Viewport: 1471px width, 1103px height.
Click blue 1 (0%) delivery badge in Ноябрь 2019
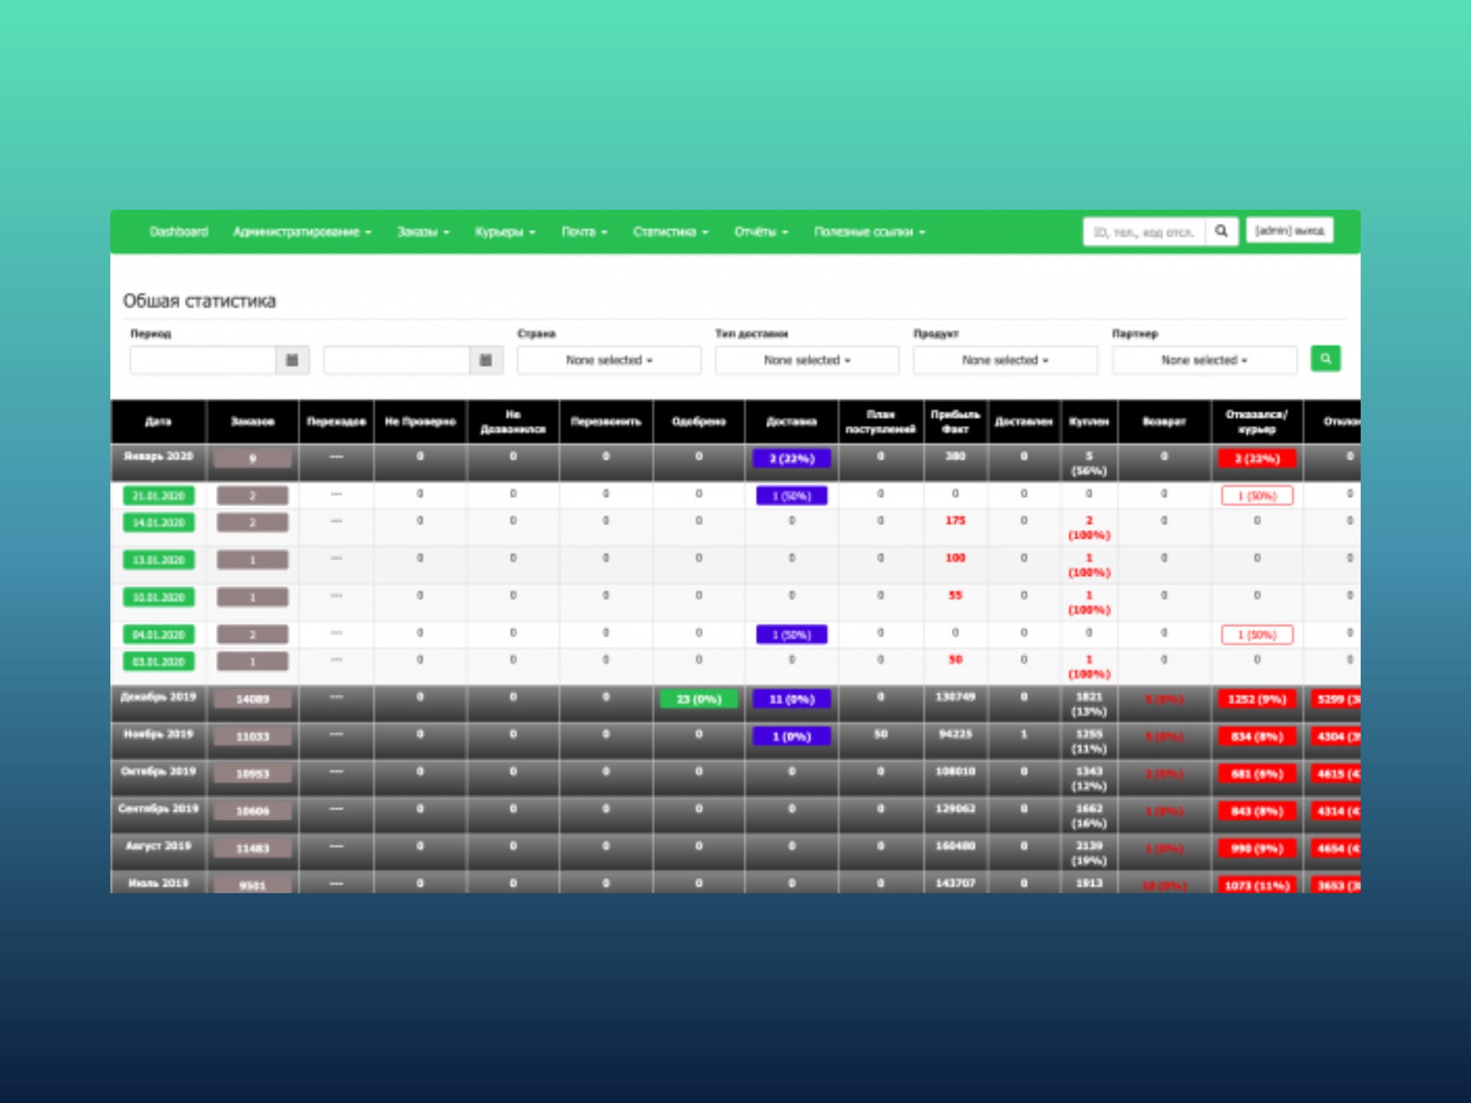pos(791,736)
